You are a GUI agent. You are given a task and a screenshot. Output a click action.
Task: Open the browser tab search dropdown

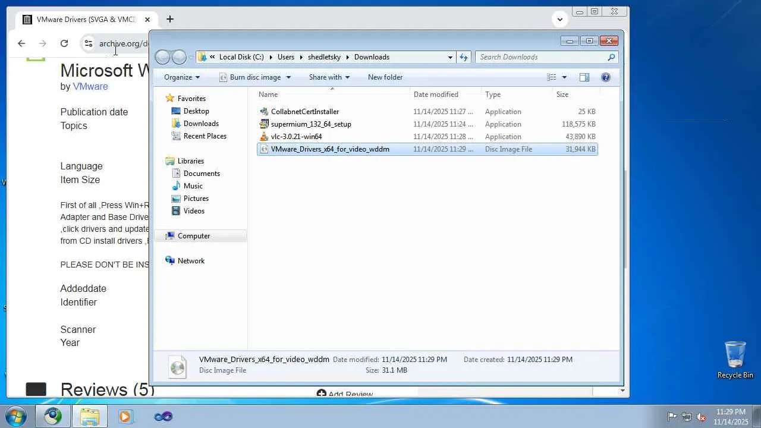click(x=559, y=19)
